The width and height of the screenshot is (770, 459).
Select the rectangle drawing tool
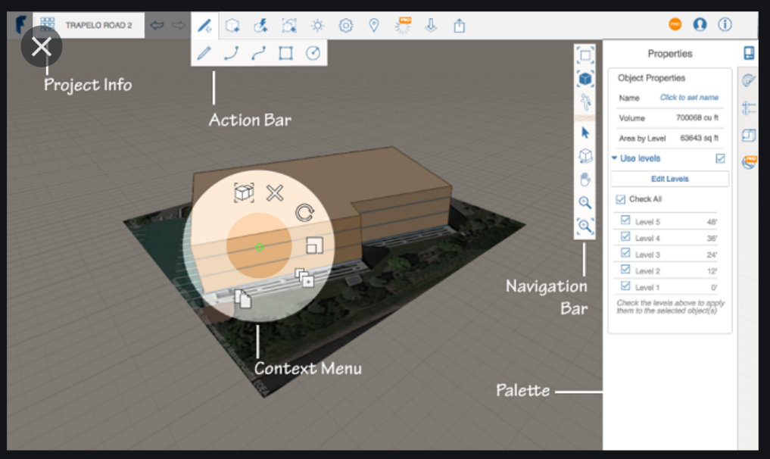(285, 52)
